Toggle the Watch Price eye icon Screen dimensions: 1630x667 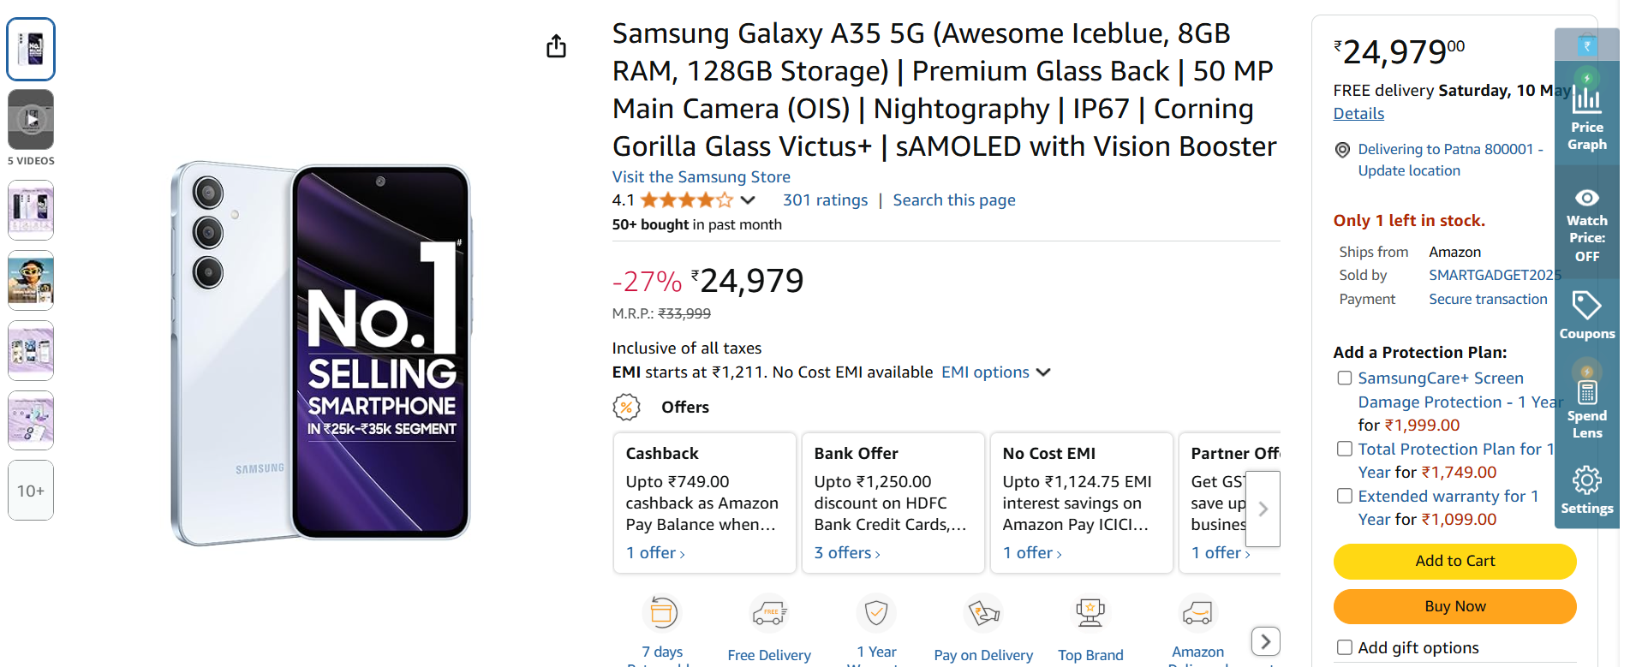[x=1586, y=198]
